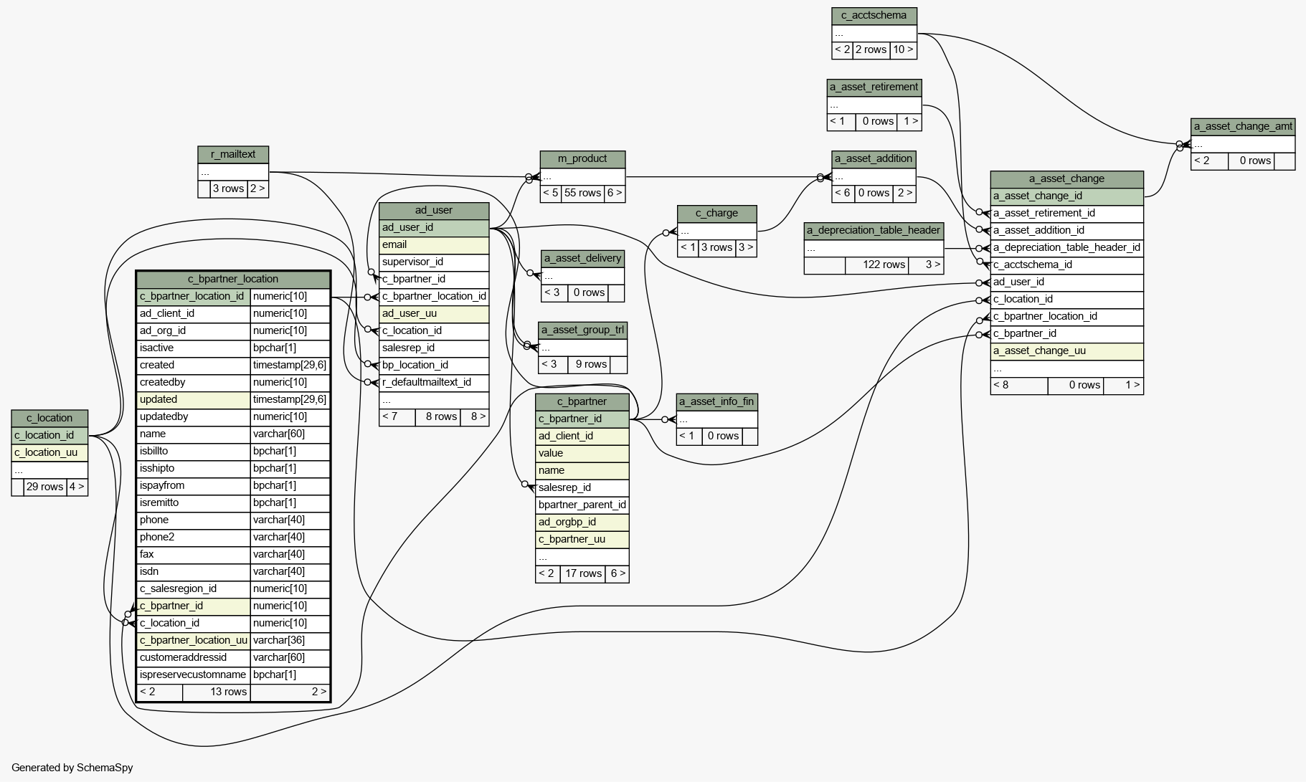Viewport: 1306px width, 782px height.
Task: Select the c_salesregion_id column row
Action: [233, 589]
